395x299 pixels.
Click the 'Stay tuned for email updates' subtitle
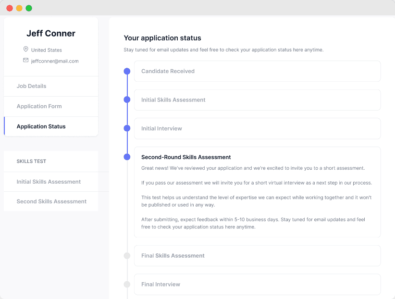pos(223,50)
